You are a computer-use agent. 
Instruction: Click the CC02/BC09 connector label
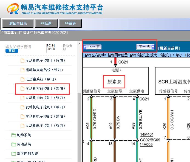(x=150, y=140)
